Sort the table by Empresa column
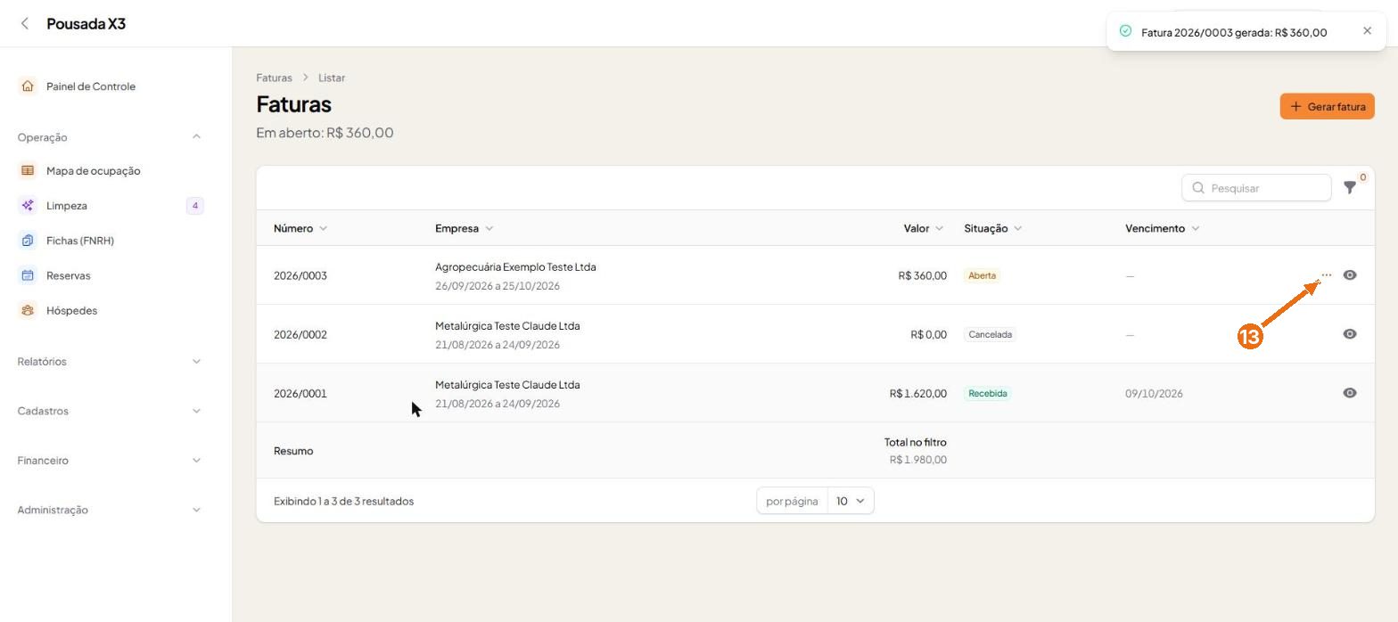The width and height of the screenshot is (1398, 622). click(x=464, y=228)
